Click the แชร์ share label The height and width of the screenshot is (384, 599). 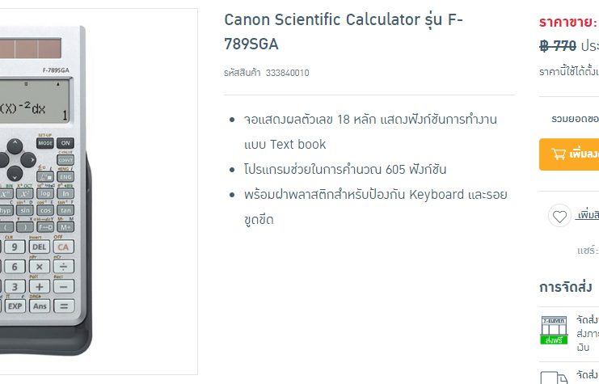[x=588, y=251]
